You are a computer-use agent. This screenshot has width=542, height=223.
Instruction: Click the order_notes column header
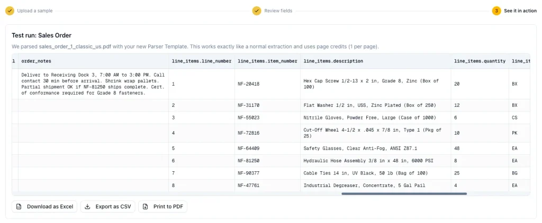coord(93,61)
